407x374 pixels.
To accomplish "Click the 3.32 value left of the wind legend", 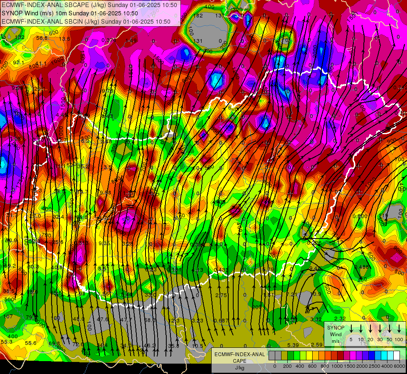I will 316,319.
